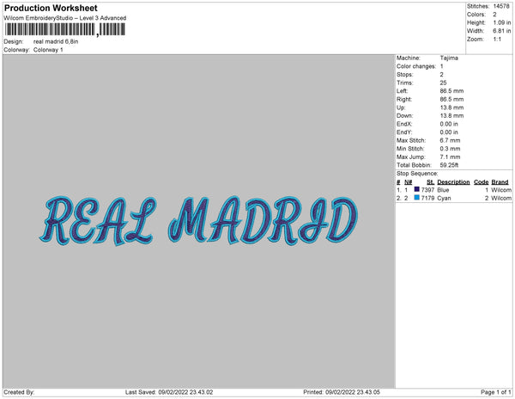The width and height of the screenshot is (515, 399).
Task: Click the Blue thread color swatch
Action: [417, 189]
